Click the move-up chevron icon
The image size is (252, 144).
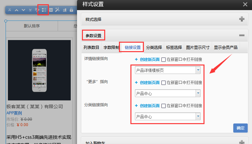coord(17,10)
